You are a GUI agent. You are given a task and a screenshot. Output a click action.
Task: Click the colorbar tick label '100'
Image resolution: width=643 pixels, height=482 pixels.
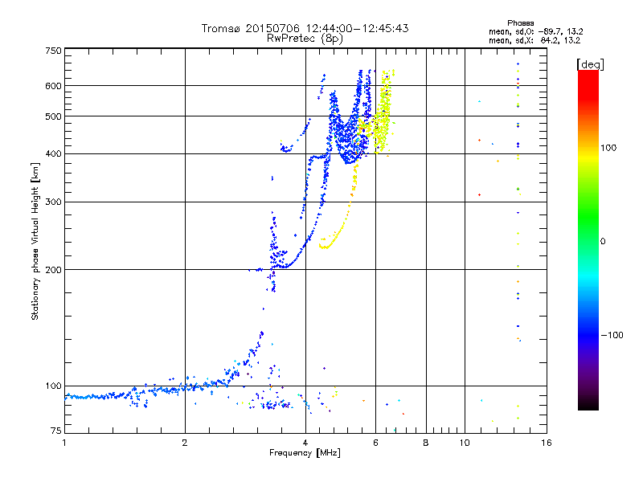(608, 148)
